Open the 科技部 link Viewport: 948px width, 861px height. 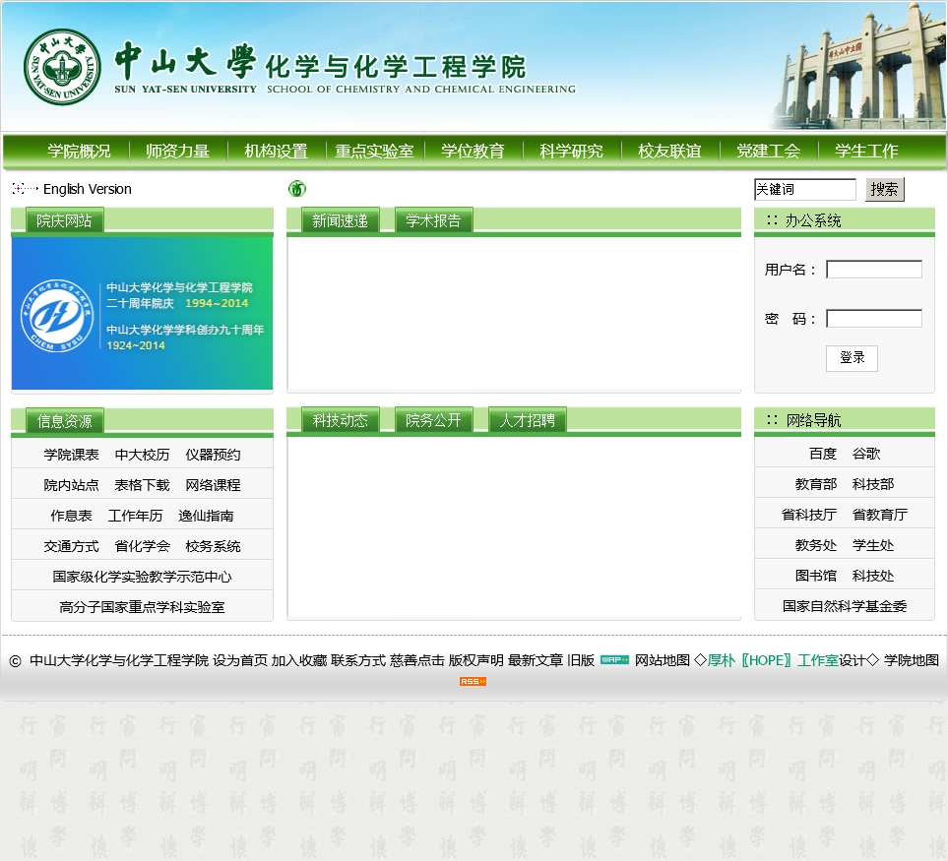point(873,484)
